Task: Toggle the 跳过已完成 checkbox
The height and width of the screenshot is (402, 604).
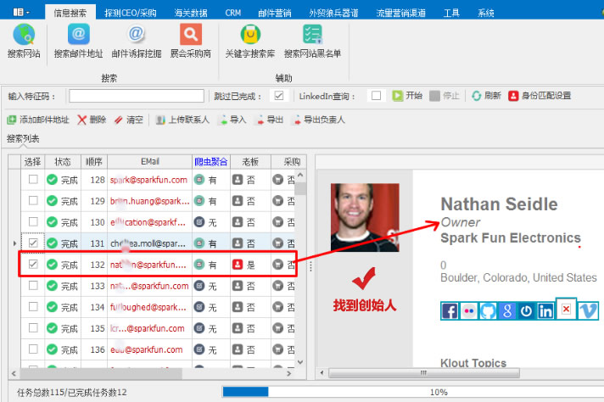Action: (278, 96)
